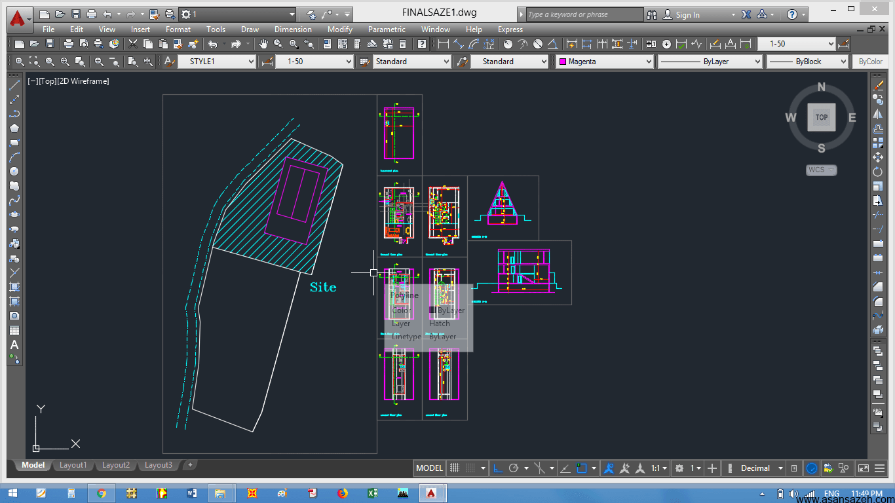
Task: Click the WCS coordinate system button
Action: point(821,170)
